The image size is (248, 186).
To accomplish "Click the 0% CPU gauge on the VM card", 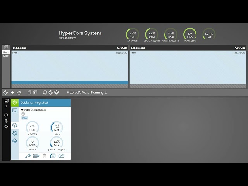I will pyautogui.click(x=33, y=128).
